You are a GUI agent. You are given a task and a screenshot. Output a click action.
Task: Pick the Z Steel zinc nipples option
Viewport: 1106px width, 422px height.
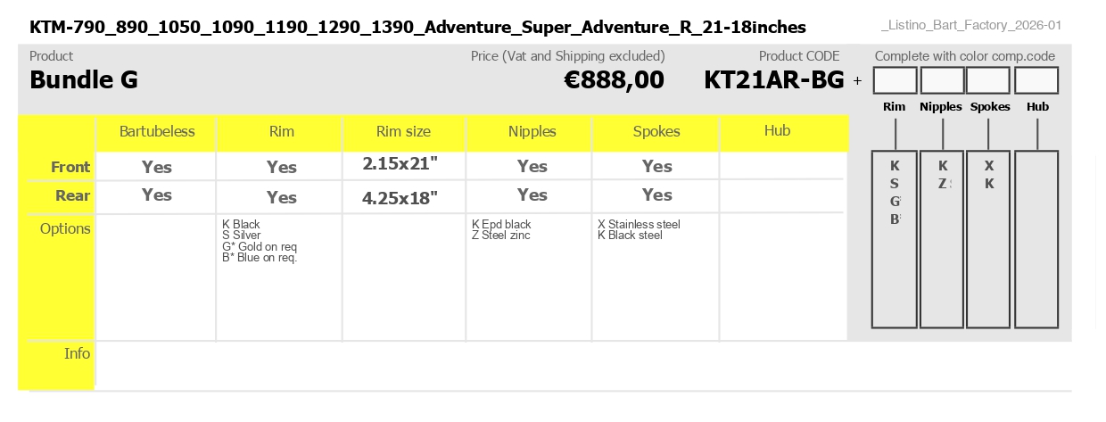[501, 236]
